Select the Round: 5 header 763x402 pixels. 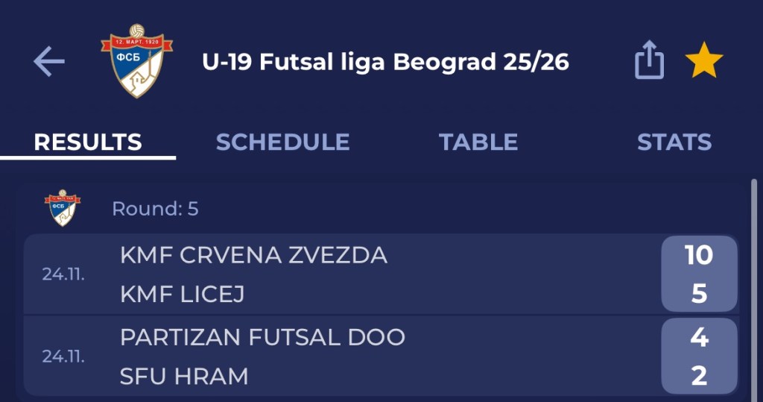tap(155, 209)
